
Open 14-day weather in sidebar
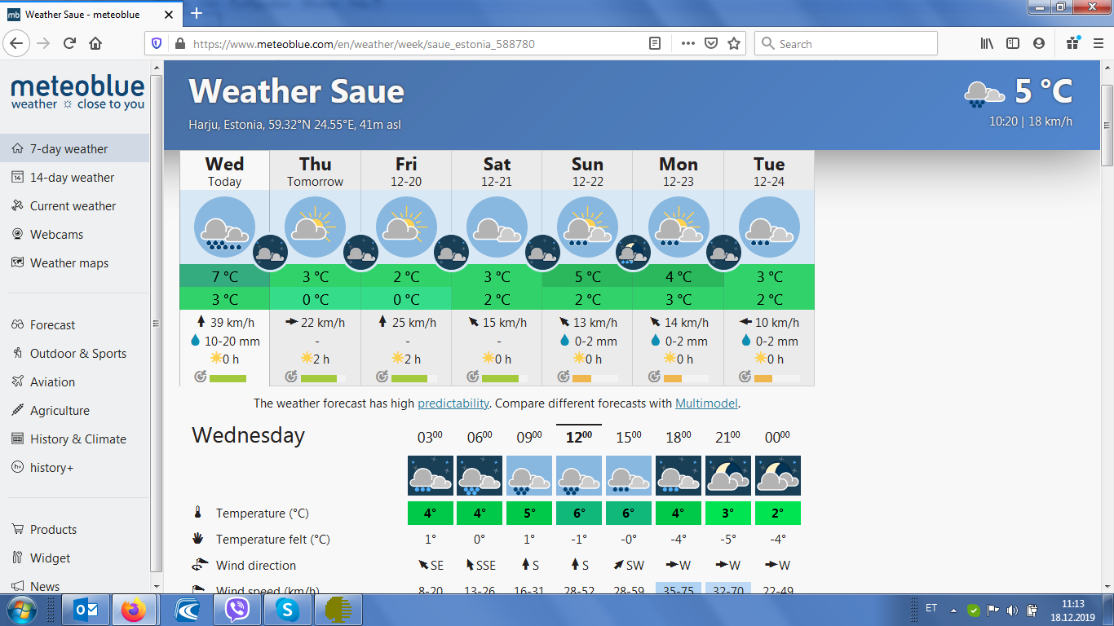click(x=72, y=178)
